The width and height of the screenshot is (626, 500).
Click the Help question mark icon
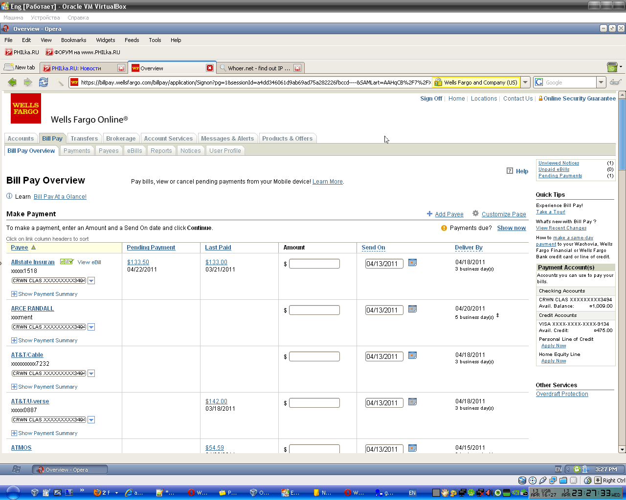510,171
